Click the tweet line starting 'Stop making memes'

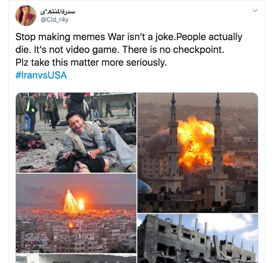click(x=129, y=37)
